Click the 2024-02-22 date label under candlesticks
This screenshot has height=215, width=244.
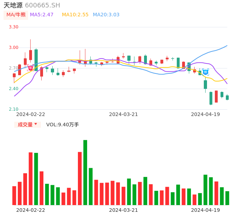click(31, 114)
